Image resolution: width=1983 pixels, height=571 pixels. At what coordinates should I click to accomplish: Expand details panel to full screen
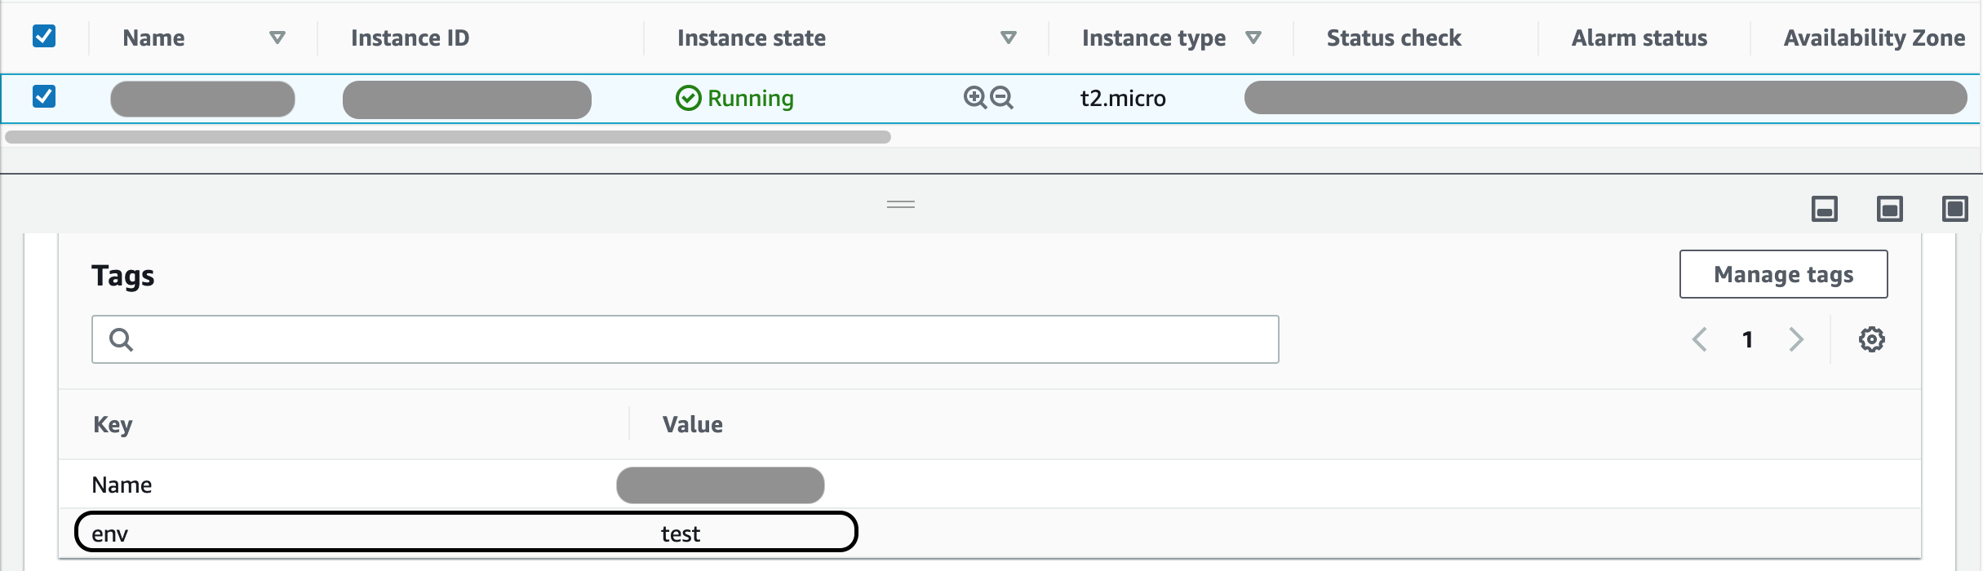pos(1954,210)
